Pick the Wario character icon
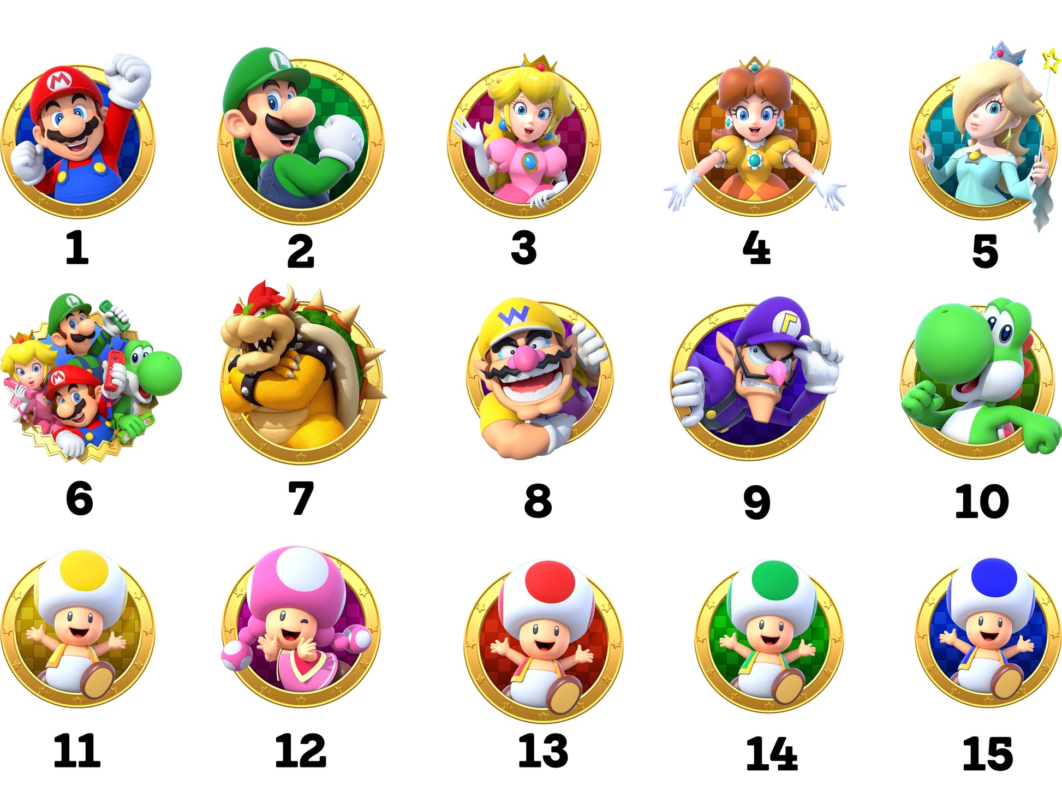 tap(540, 379)
